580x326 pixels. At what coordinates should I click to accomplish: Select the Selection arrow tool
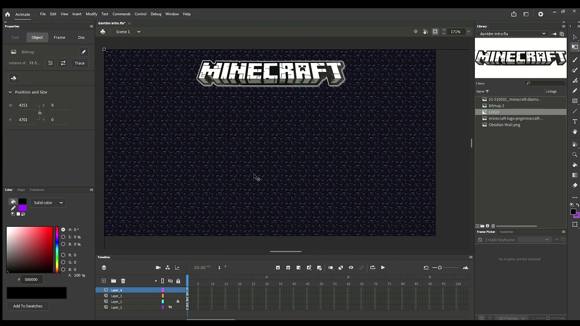(x=575, y=37)
